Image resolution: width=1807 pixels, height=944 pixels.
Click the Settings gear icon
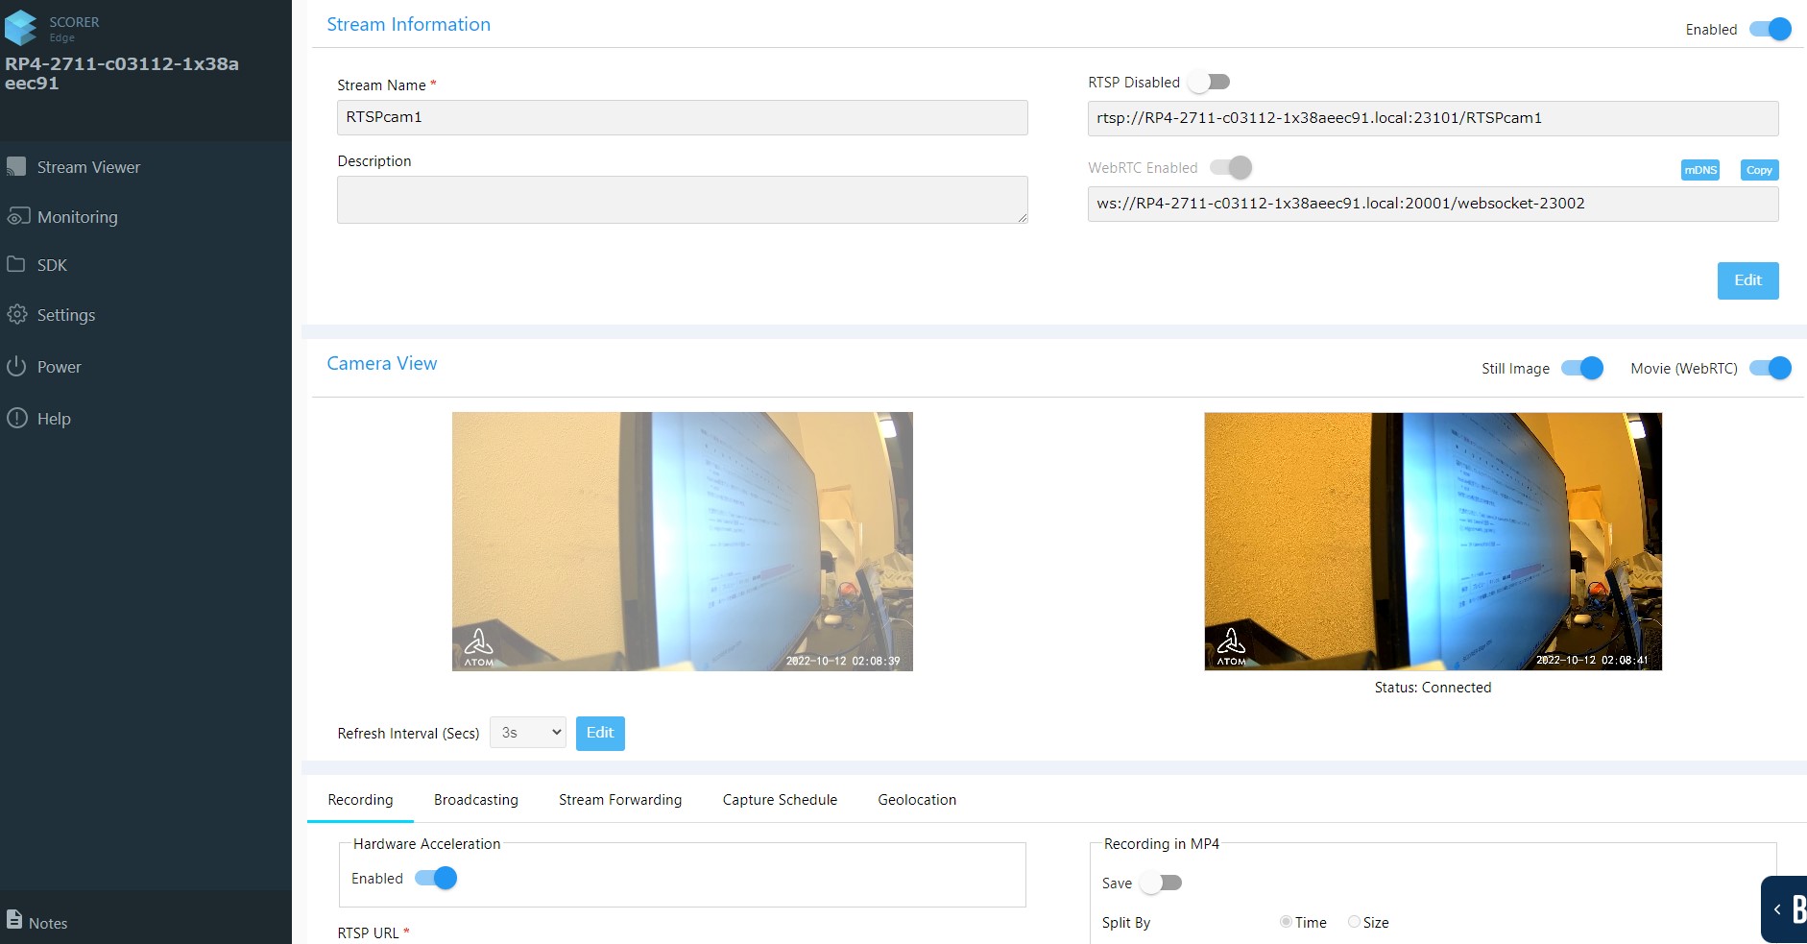click(x=16, y=315)
